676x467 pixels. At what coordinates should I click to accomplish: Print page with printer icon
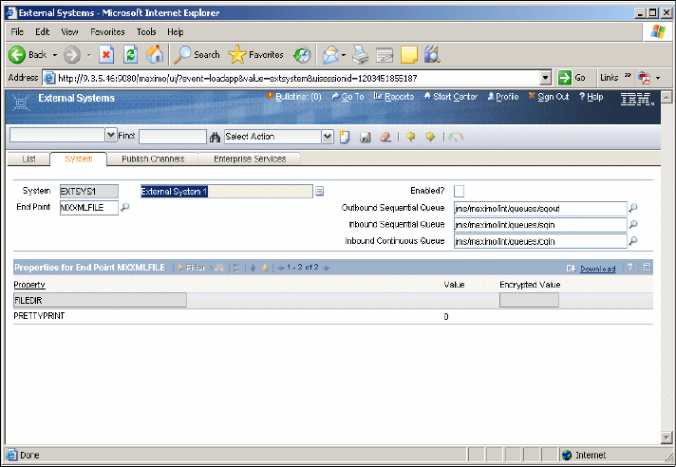(361, 55)
